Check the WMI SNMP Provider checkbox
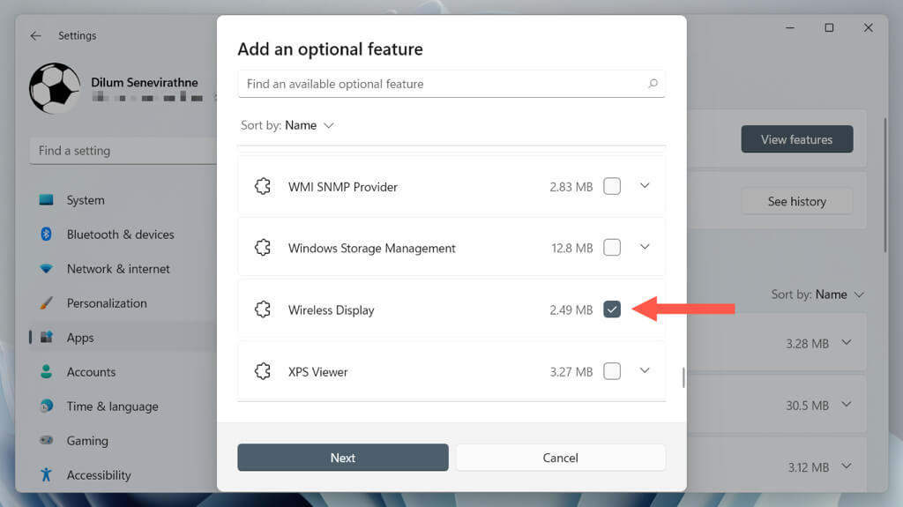Image resolution: width=903 pixels, height=507 pixels. point(612,187)
